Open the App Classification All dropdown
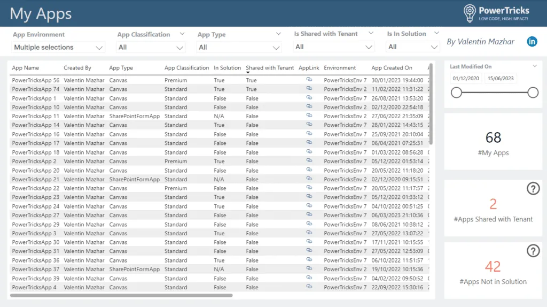This screenshot has height=307, width=547. [150, 47]
